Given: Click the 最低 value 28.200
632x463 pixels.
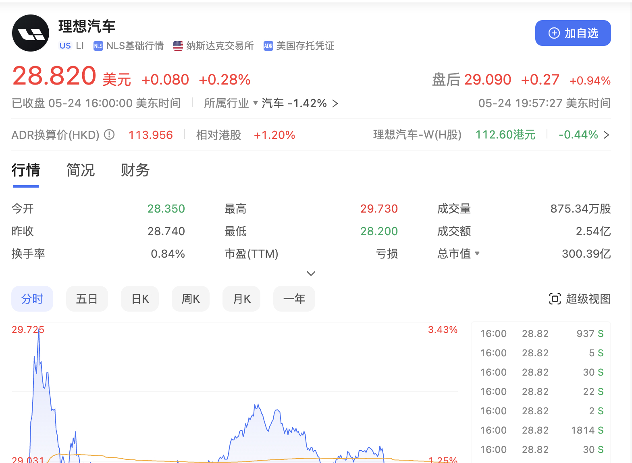Looking at the screenshot, I should point(379,231).
